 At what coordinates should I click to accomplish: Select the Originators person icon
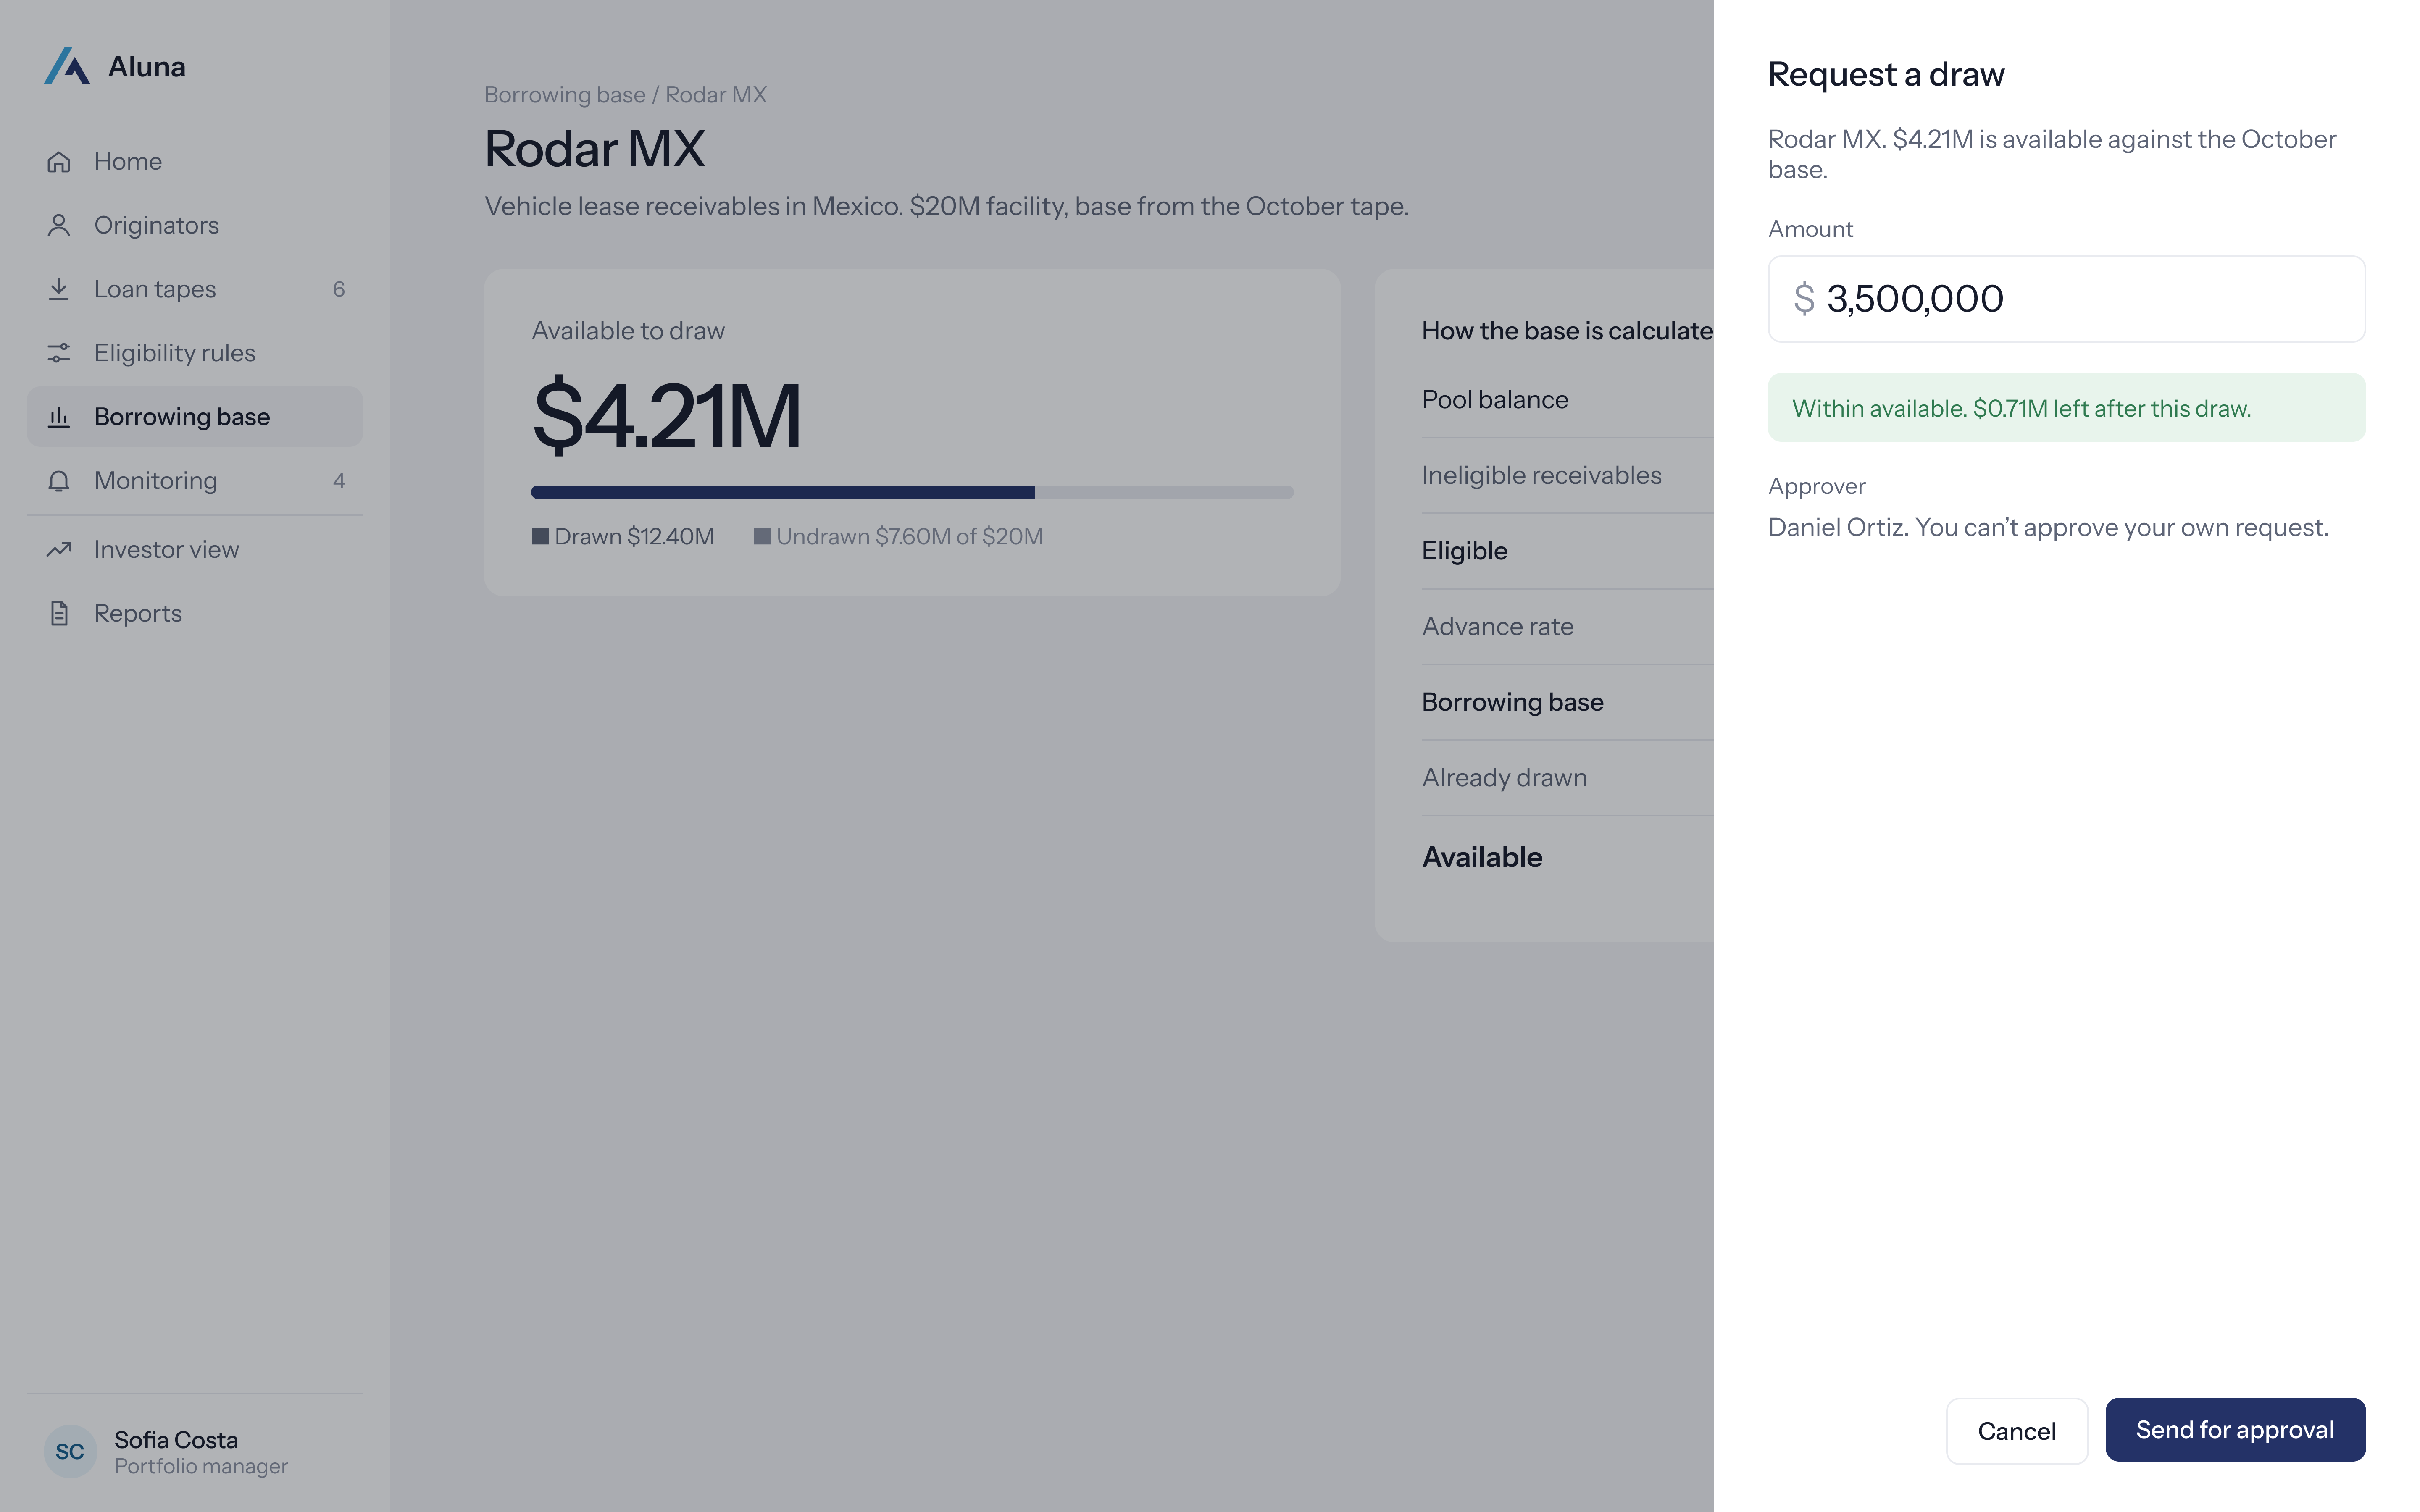coord(59,225)
